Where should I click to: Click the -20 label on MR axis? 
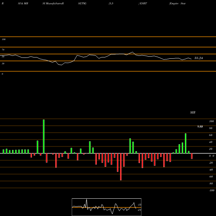pos(211,163)
